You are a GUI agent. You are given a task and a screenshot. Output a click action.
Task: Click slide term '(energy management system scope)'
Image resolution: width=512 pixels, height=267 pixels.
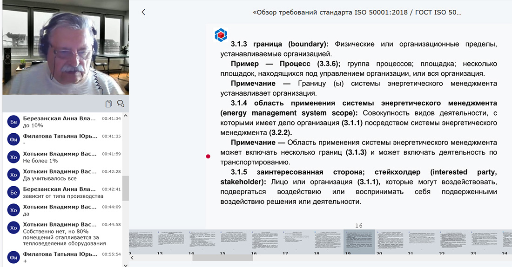coord(289,113)
